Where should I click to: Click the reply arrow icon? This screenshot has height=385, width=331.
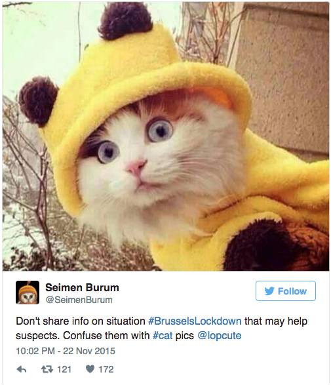pyautogui.click(x=22, y=369)
